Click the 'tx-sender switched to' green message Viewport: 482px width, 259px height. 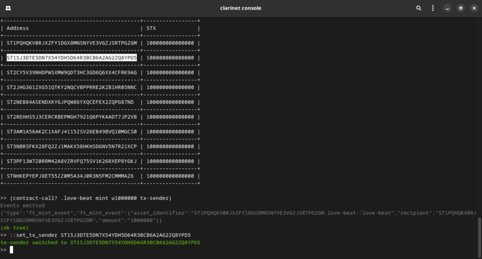tap(100, 242)
